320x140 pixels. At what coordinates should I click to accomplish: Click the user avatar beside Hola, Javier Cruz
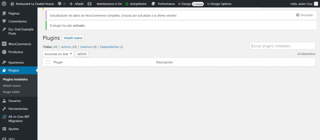click(316, 4)
